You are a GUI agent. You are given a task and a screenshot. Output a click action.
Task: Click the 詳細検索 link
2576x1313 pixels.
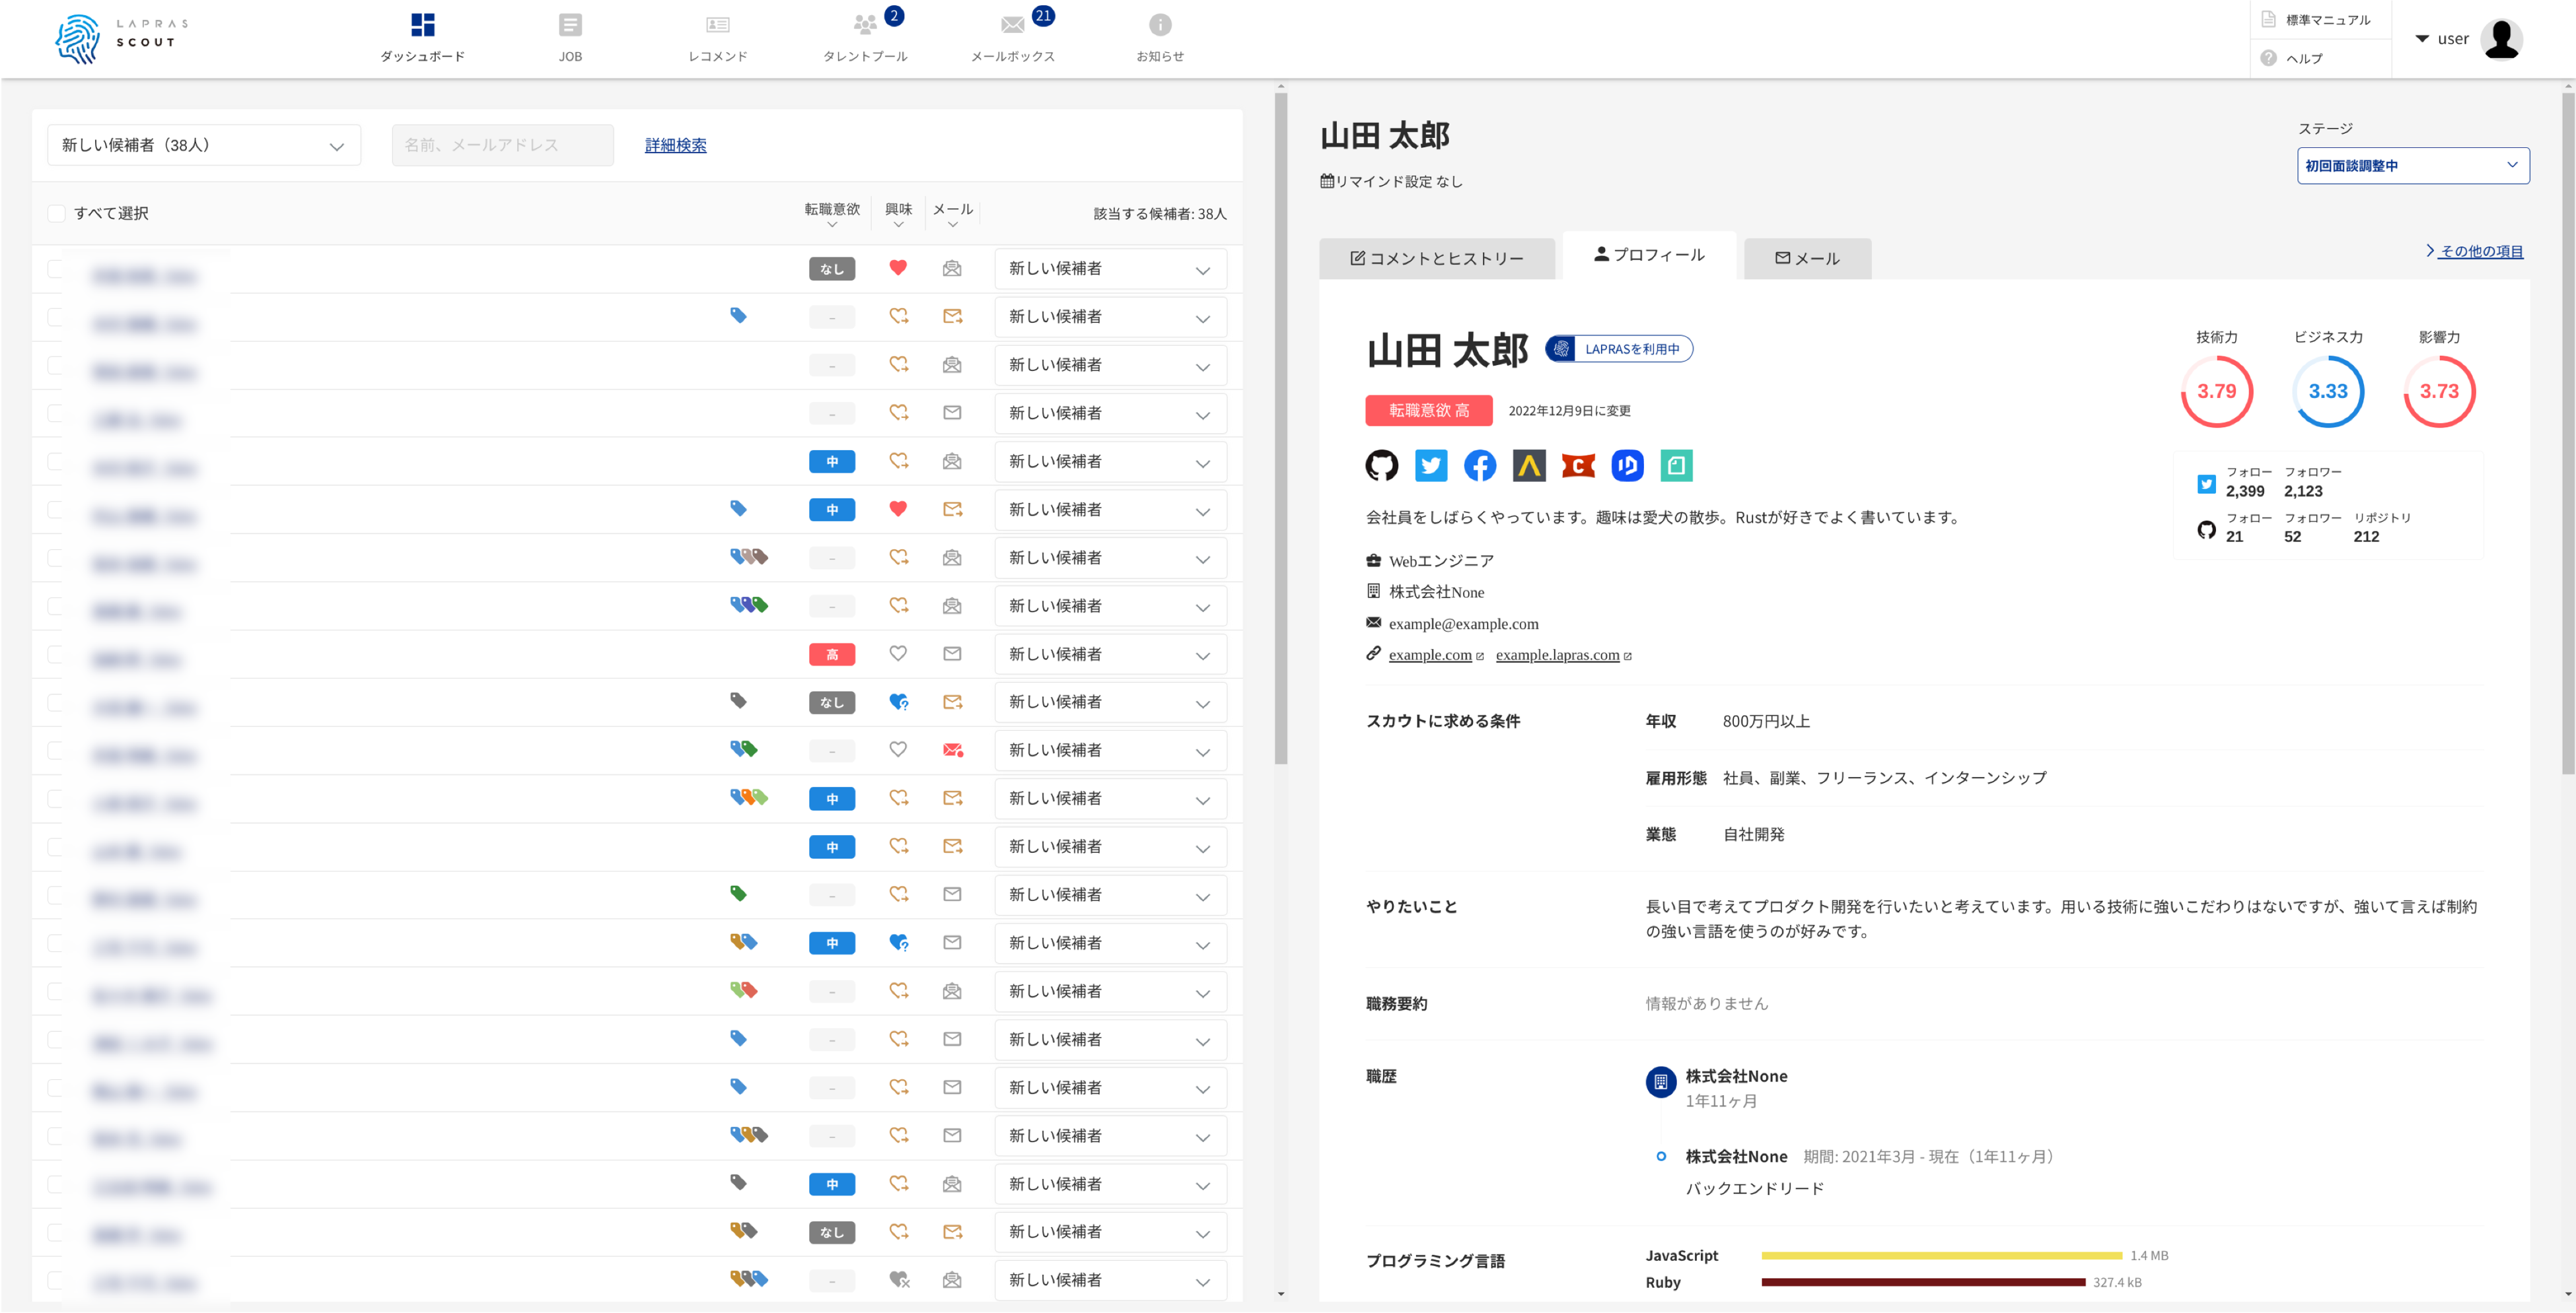point(675,146)
